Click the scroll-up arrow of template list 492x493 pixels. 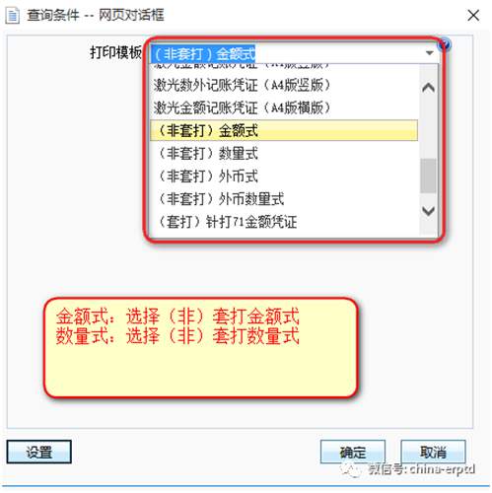(x=428, y=88)
